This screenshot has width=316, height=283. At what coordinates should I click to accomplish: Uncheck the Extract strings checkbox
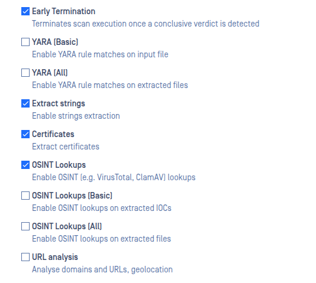click(25, 103)
